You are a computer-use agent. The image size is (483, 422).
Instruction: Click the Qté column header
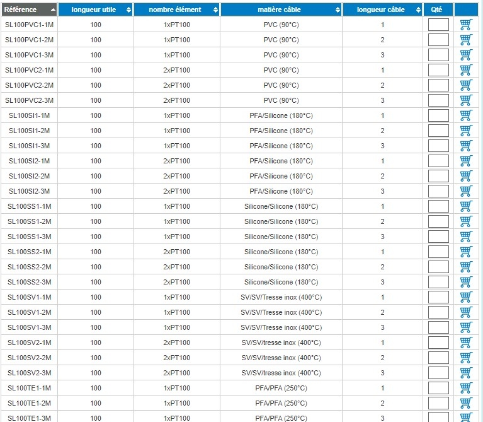438,9
